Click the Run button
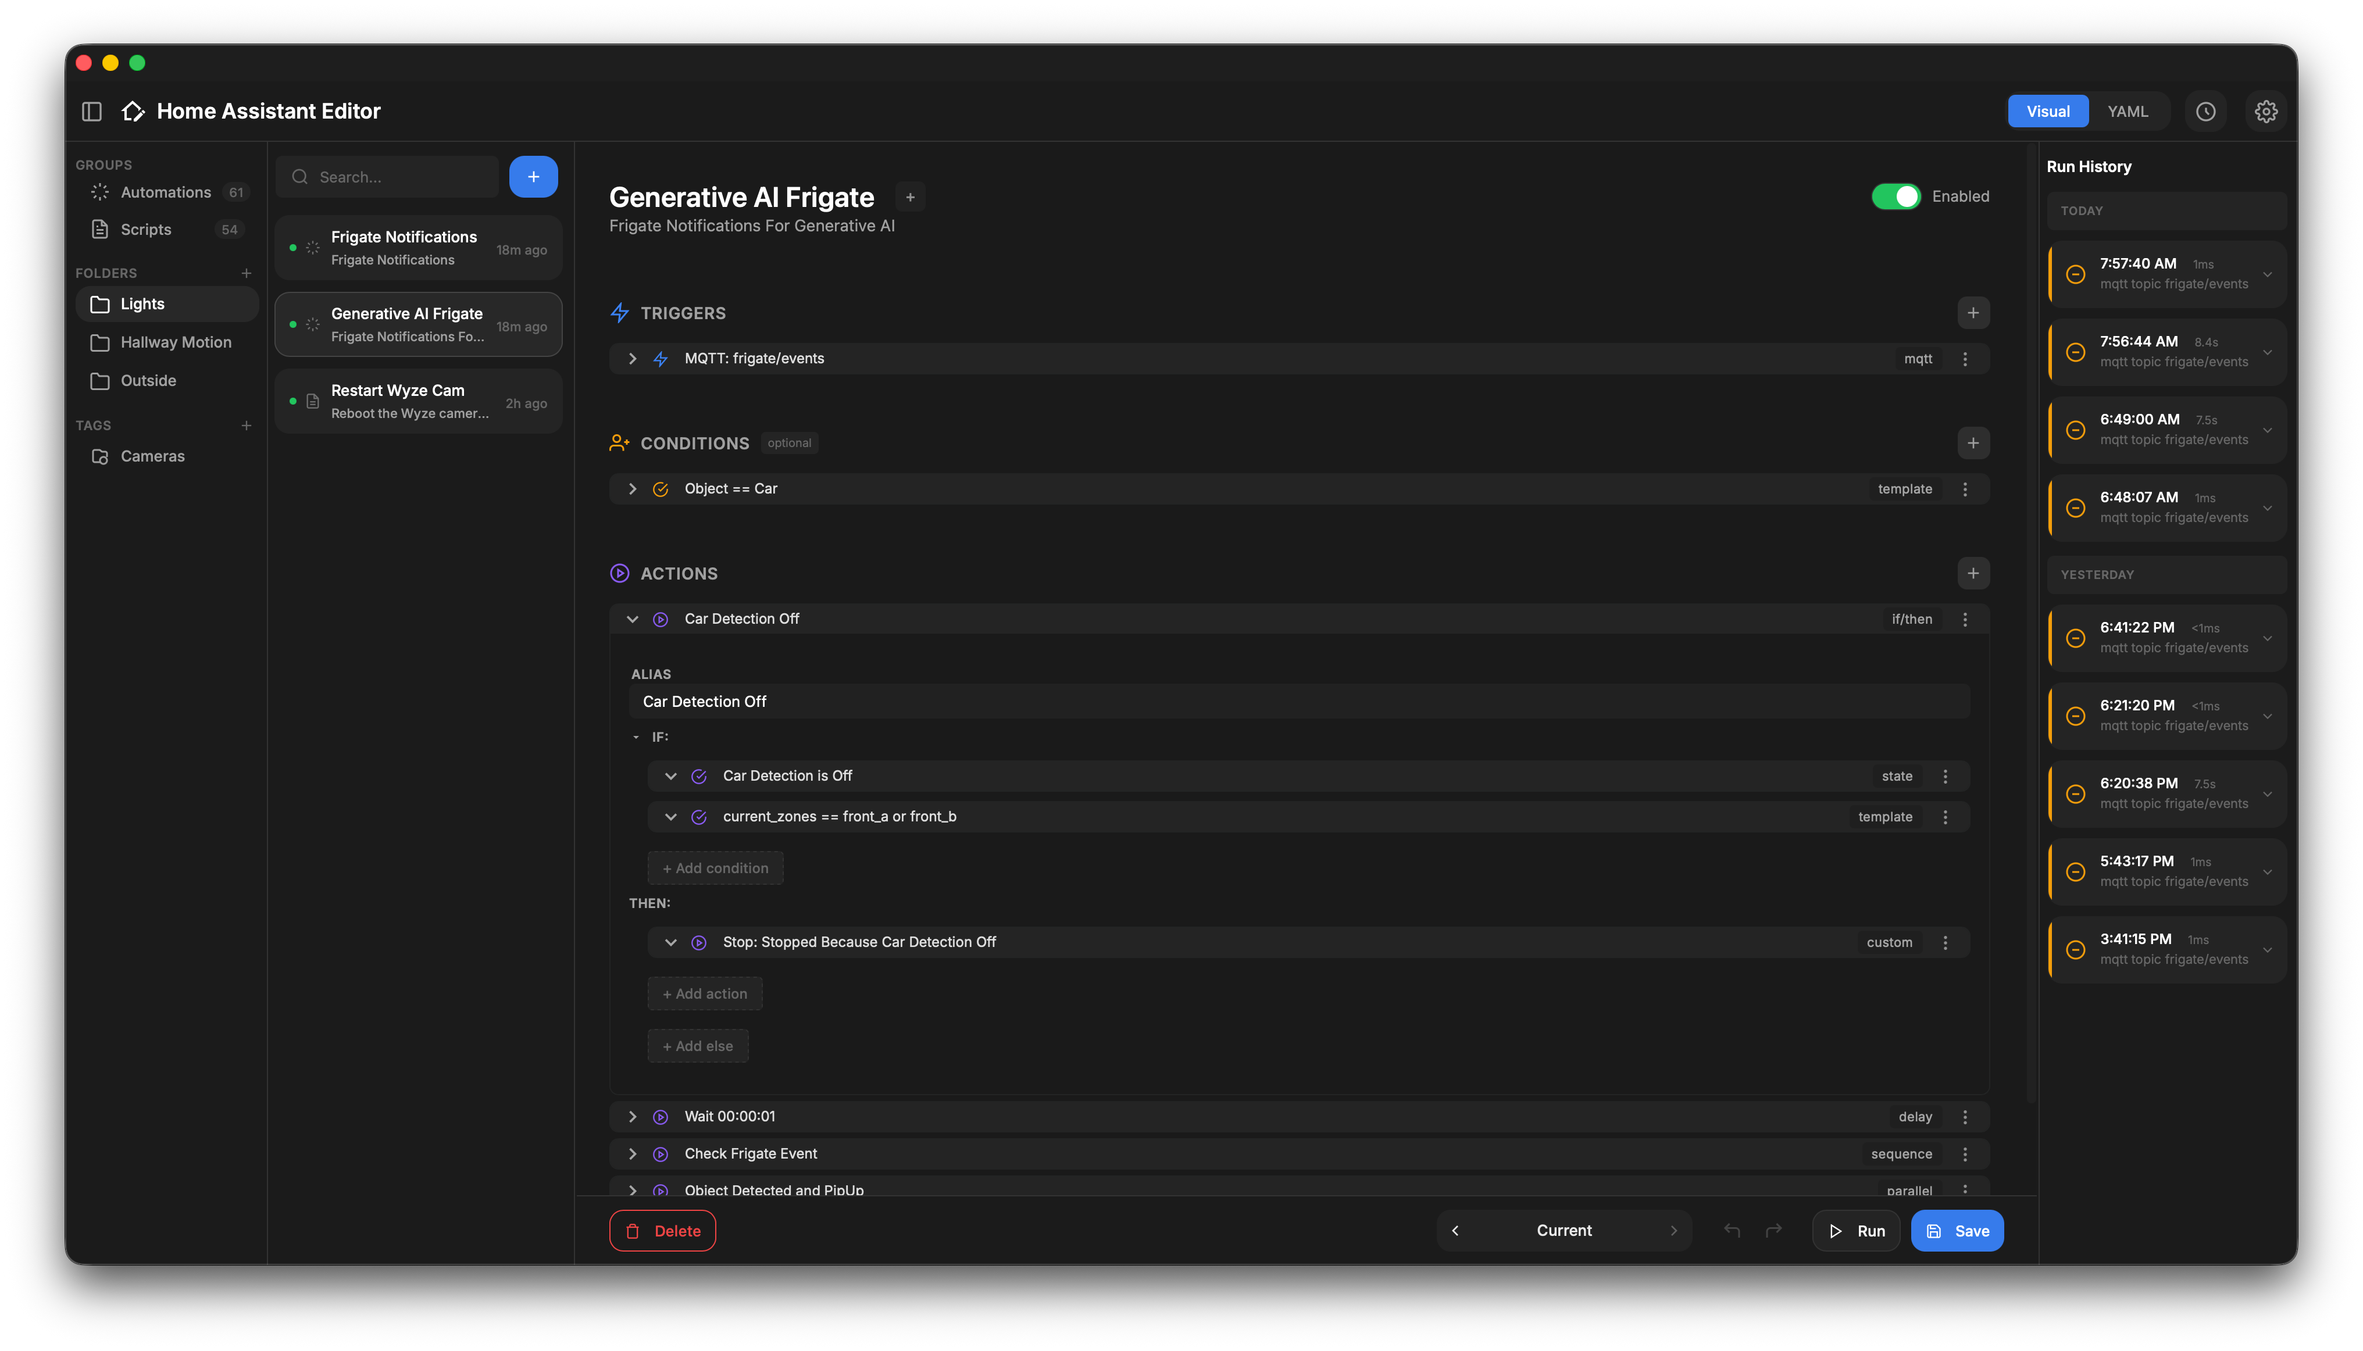Viewport: 2363px width, 1351px height. pos(1855,1230)
